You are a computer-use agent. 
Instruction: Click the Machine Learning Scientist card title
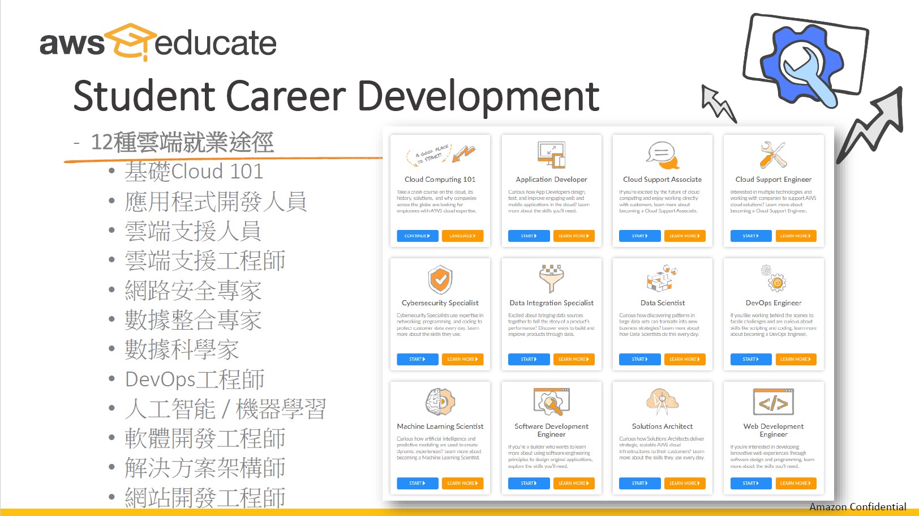[x=440, y=427]
